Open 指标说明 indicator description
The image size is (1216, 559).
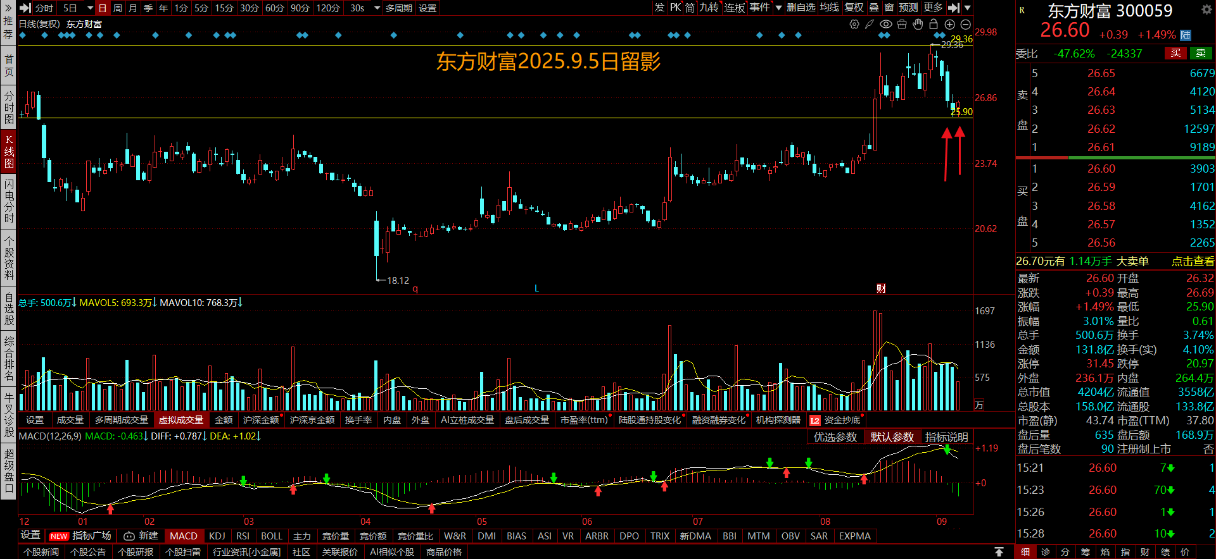pos(946,437)
